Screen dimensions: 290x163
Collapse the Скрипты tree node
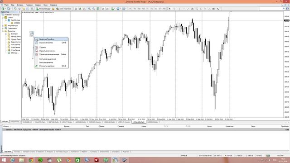tap(3, 31)
